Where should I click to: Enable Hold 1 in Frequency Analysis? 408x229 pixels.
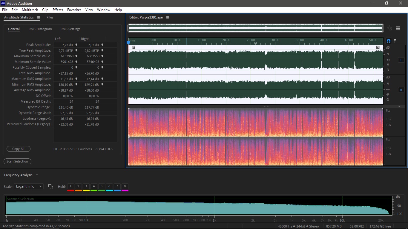coord(70,186)
